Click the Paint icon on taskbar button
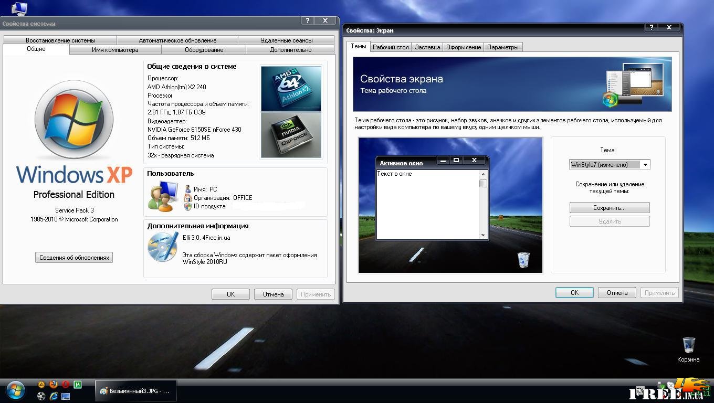This screenshot has height=403, width=714. tap(103, 391)
